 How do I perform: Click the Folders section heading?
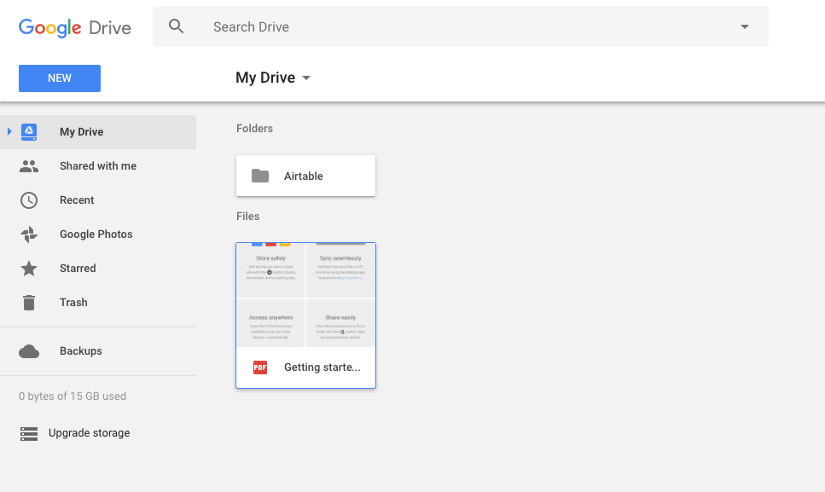tap(254, 129)
